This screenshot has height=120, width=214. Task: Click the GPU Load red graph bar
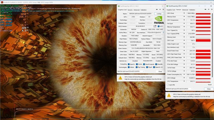click(x=203, y=41)
